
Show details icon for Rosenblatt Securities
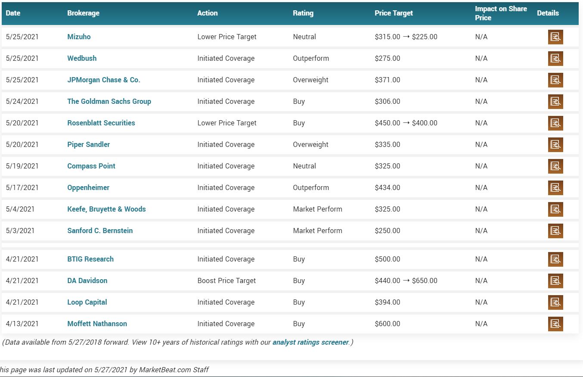555,123
